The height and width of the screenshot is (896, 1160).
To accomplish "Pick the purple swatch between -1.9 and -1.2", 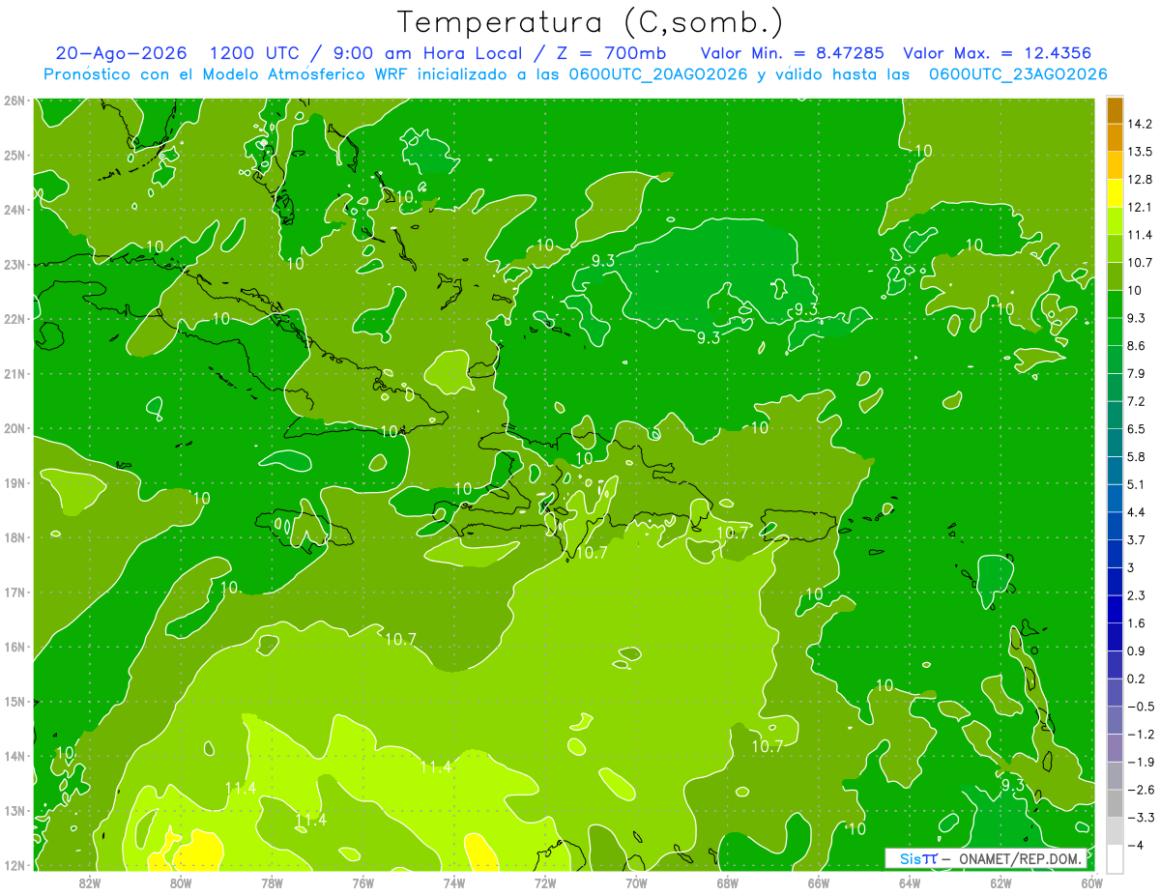I will point(1115,747).
